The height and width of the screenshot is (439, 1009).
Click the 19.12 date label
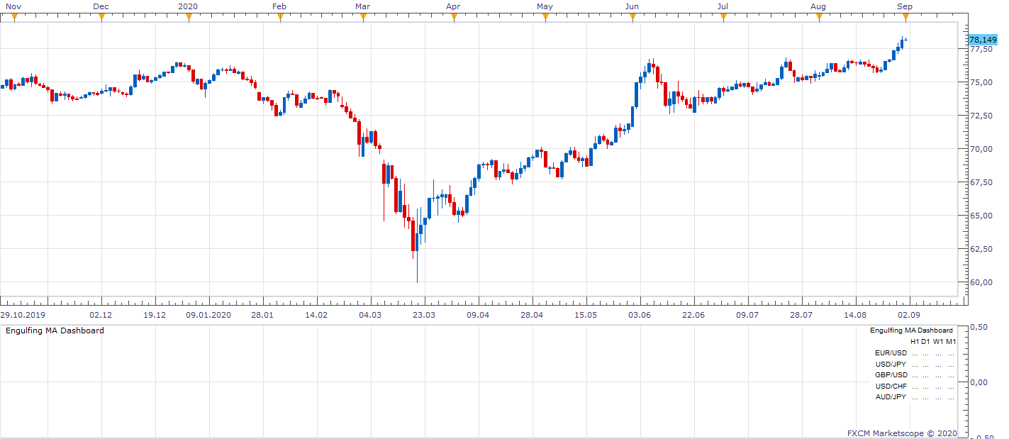pyautogui.click(x=155, y=315)
